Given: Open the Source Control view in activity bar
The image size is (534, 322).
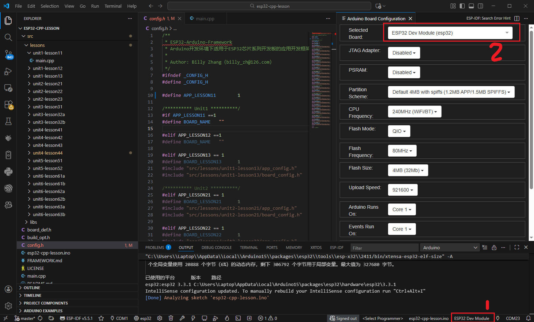Looking at the screenshot, I should tap(8, 54).
